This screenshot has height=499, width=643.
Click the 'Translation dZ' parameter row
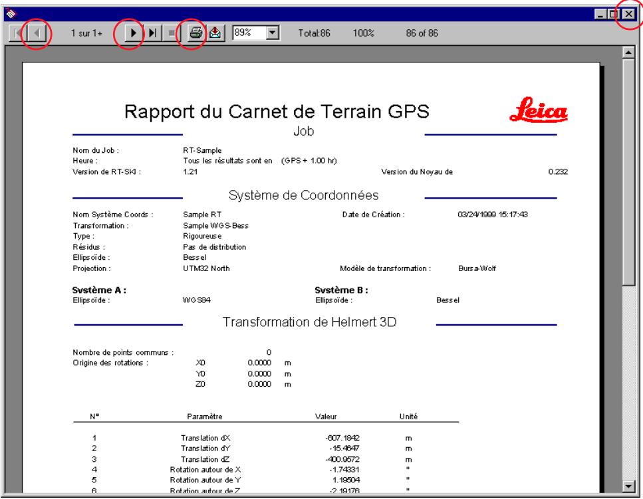pos(266,459)
